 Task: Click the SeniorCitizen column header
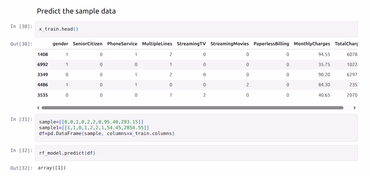(87, 44)
